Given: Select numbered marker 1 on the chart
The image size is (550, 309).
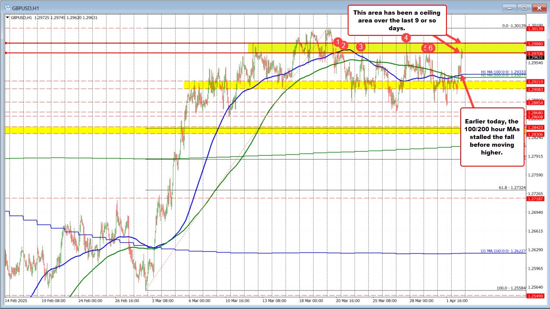Looking at the screenshot, I should point(337,42).
